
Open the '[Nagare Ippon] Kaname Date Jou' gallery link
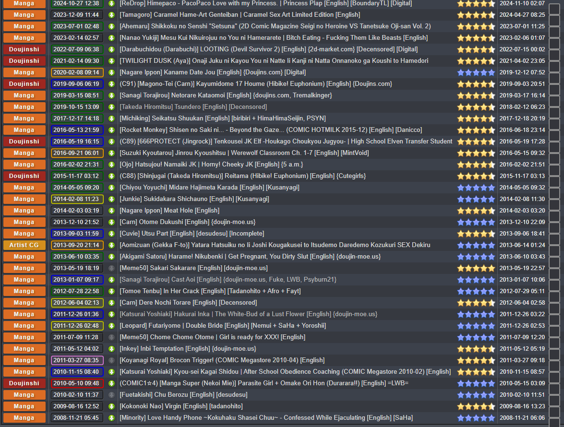coord(213,72)
